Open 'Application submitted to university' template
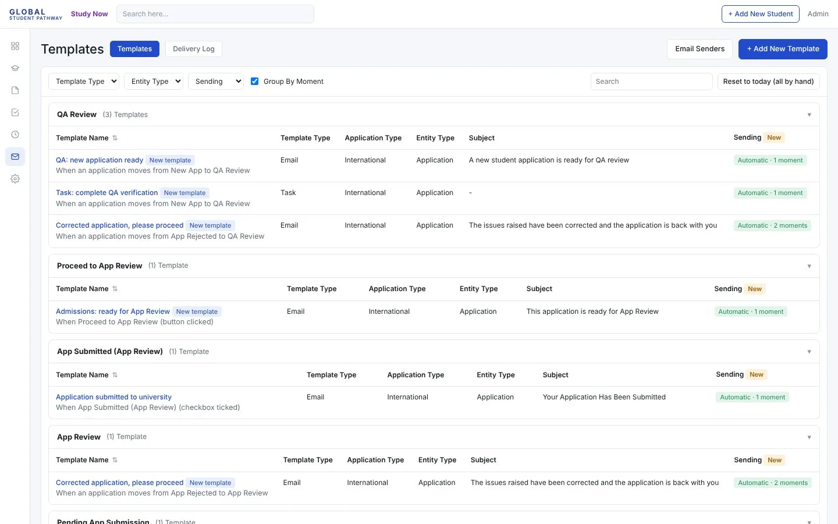Image resolution: width=838 pixels, height=524 pixels. [113, 397]
